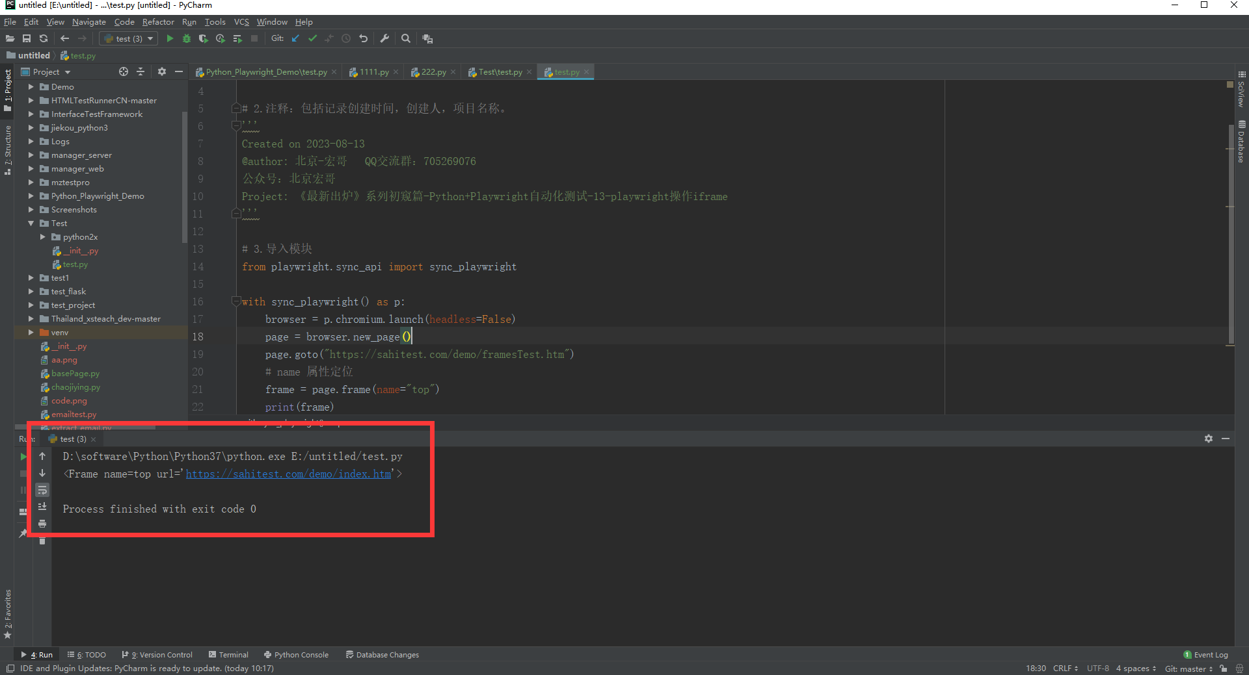Image resolution: width=1249 pixels, height=675 pixels.
Task: Expand the Demo folder
Action: pos(31,86)
